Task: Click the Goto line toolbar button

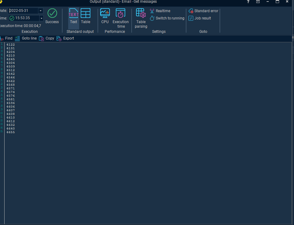Action: 26,38
